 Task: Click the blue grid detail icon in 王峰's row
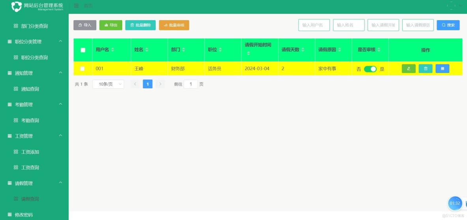coord(442,69)
